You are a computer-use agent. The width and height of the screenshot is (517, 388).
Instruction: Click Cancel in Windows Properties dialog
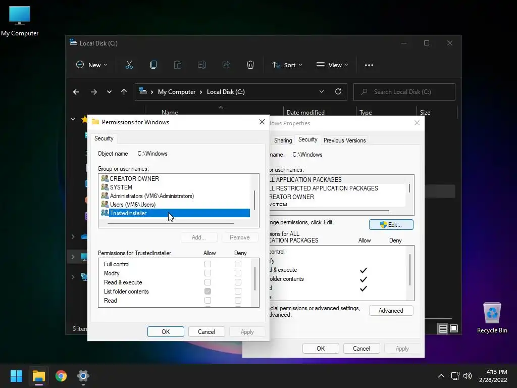point(361,349)
